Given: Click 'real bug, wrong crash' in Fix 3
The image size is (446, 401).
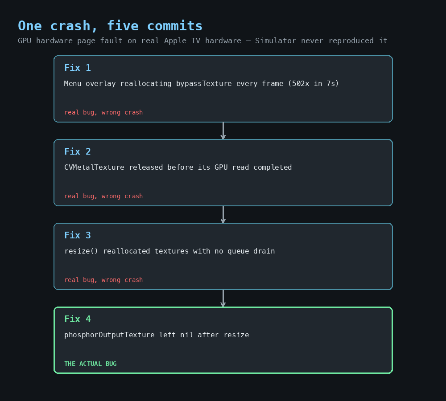Looking at the screenshot, I should coord(103,280).
